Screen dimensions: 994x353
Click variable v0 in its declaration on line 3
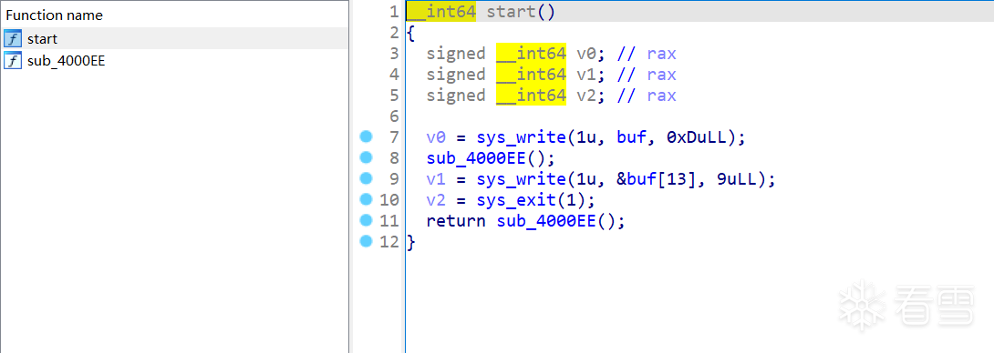click(x=586, y=54)
